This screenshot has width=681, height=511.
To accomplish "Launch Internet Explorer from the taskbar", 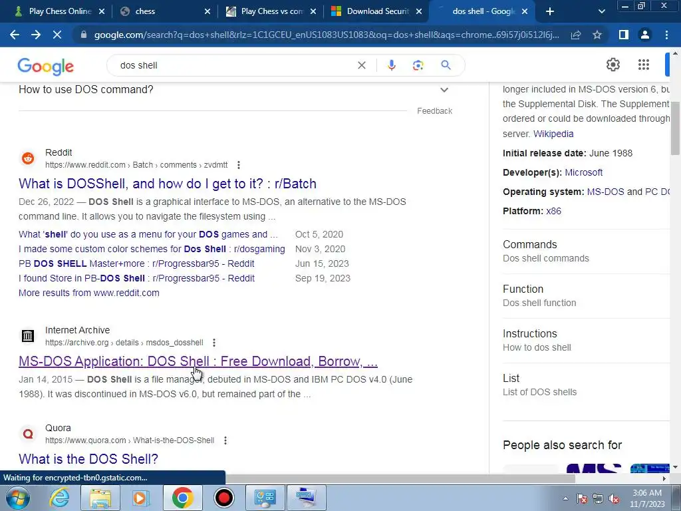I will pyautogui.click(x=59, y=498).
